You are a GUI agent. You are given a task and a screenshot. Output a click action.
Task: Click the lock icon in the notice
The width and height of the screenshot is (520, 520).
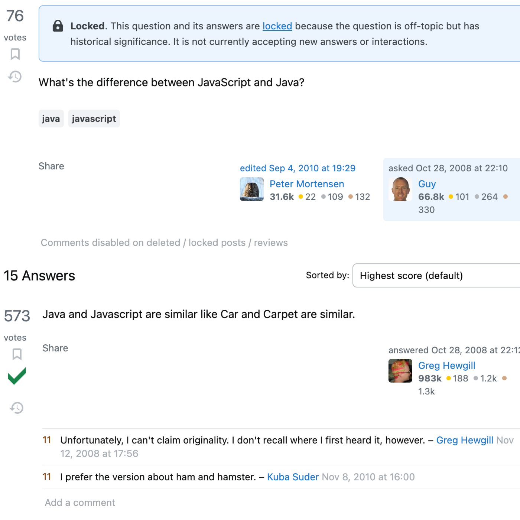(58, 26)
